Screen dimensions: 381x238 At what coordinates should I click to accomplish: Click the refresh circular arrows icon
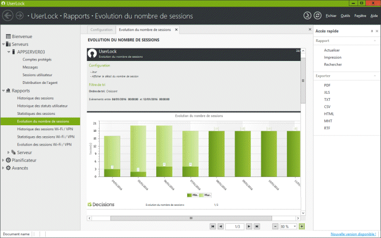(317, 16)
